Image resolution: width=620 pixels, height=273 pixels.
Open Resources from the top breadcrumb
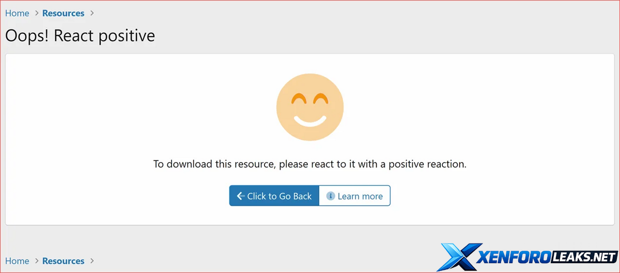click(63, 13)
